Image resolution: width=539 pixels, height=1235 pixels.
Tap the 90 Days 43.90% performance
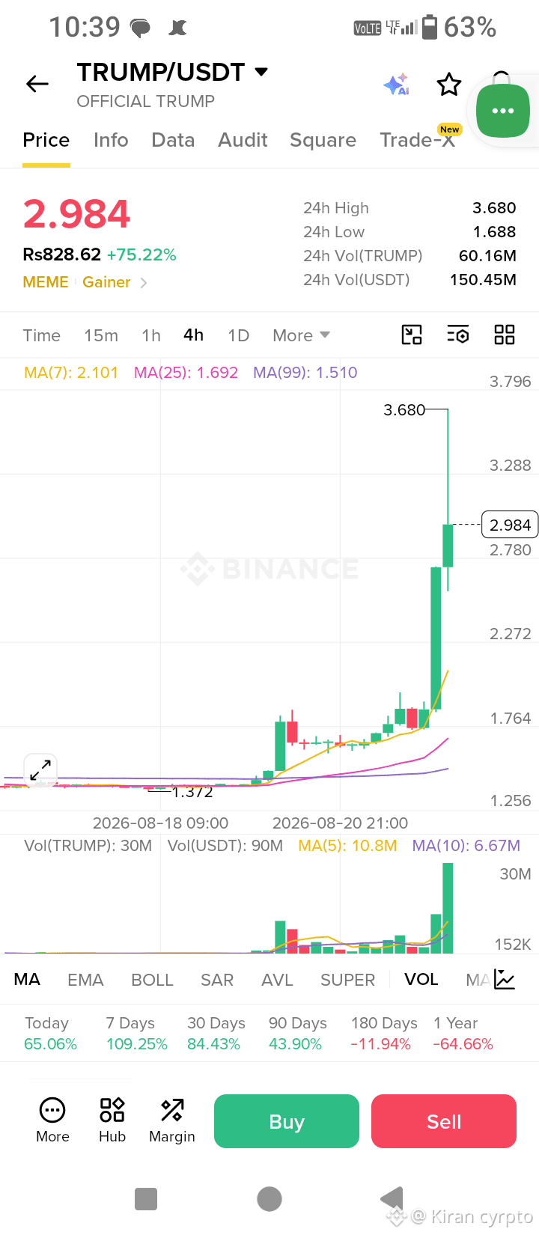pyautogui.click(x=297, y=1034)
